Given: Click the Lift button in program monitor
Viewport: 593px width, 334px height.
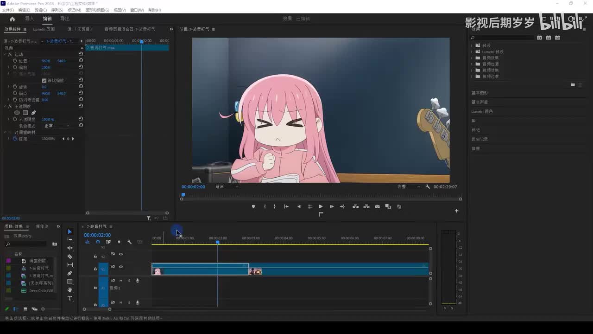Looking at the screenshot, I should click(x=355, y=206).
